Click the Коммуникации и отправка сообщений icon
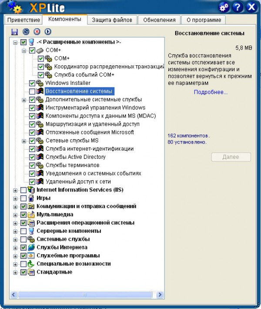Image resolution: width=261 pixels, height=309 pixels. click(x=31, y=206)
